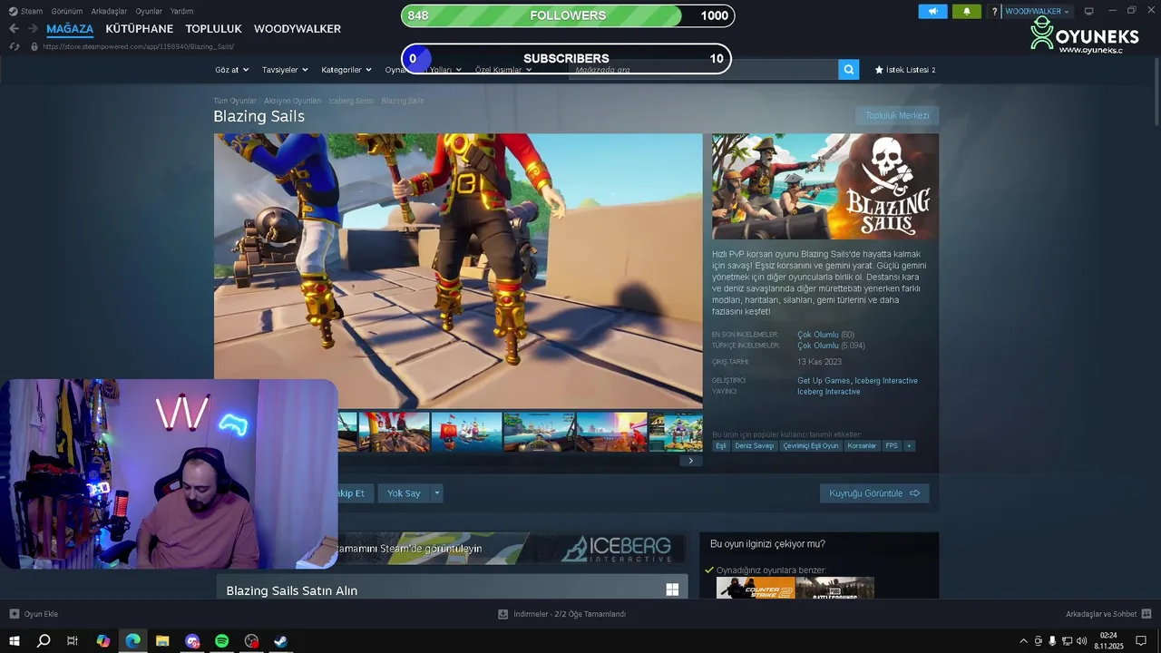The image size is (1161, 653).
Task: Expand the Göz at dropdown
Action: click(x=231, y=70)
